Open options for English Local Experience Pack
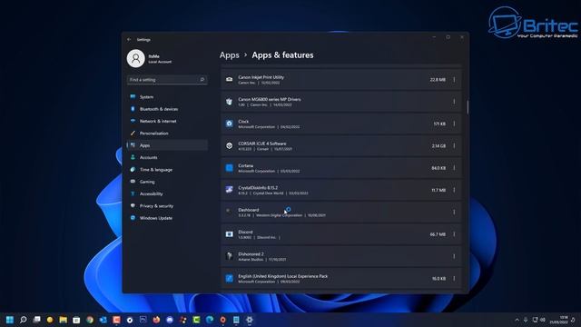The width and height of the screenshot is (581, 327). click(454, 279)
